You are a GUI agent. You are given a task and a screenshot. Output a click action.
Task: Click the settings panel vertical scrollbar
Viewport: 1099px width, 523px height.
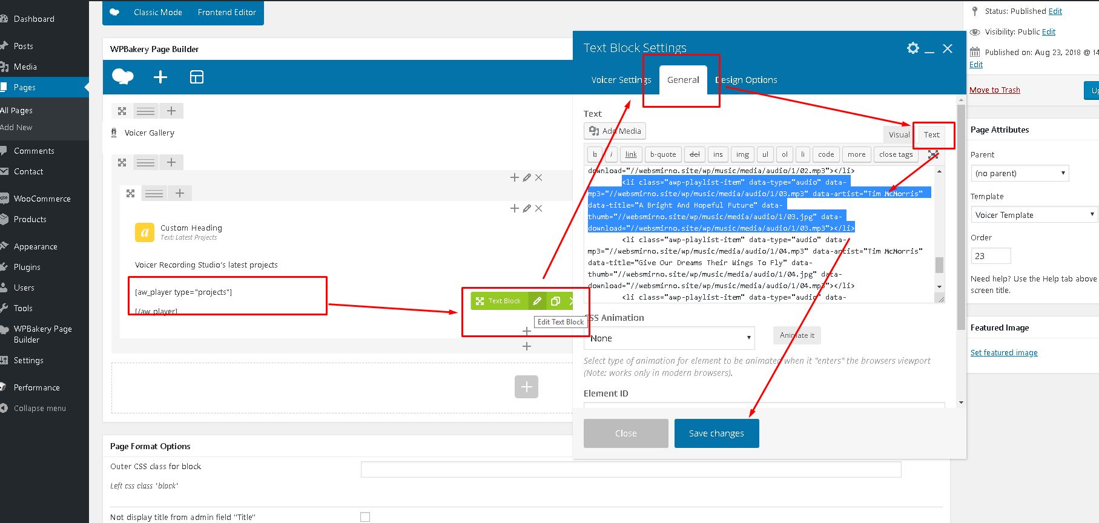click(962, 217)
